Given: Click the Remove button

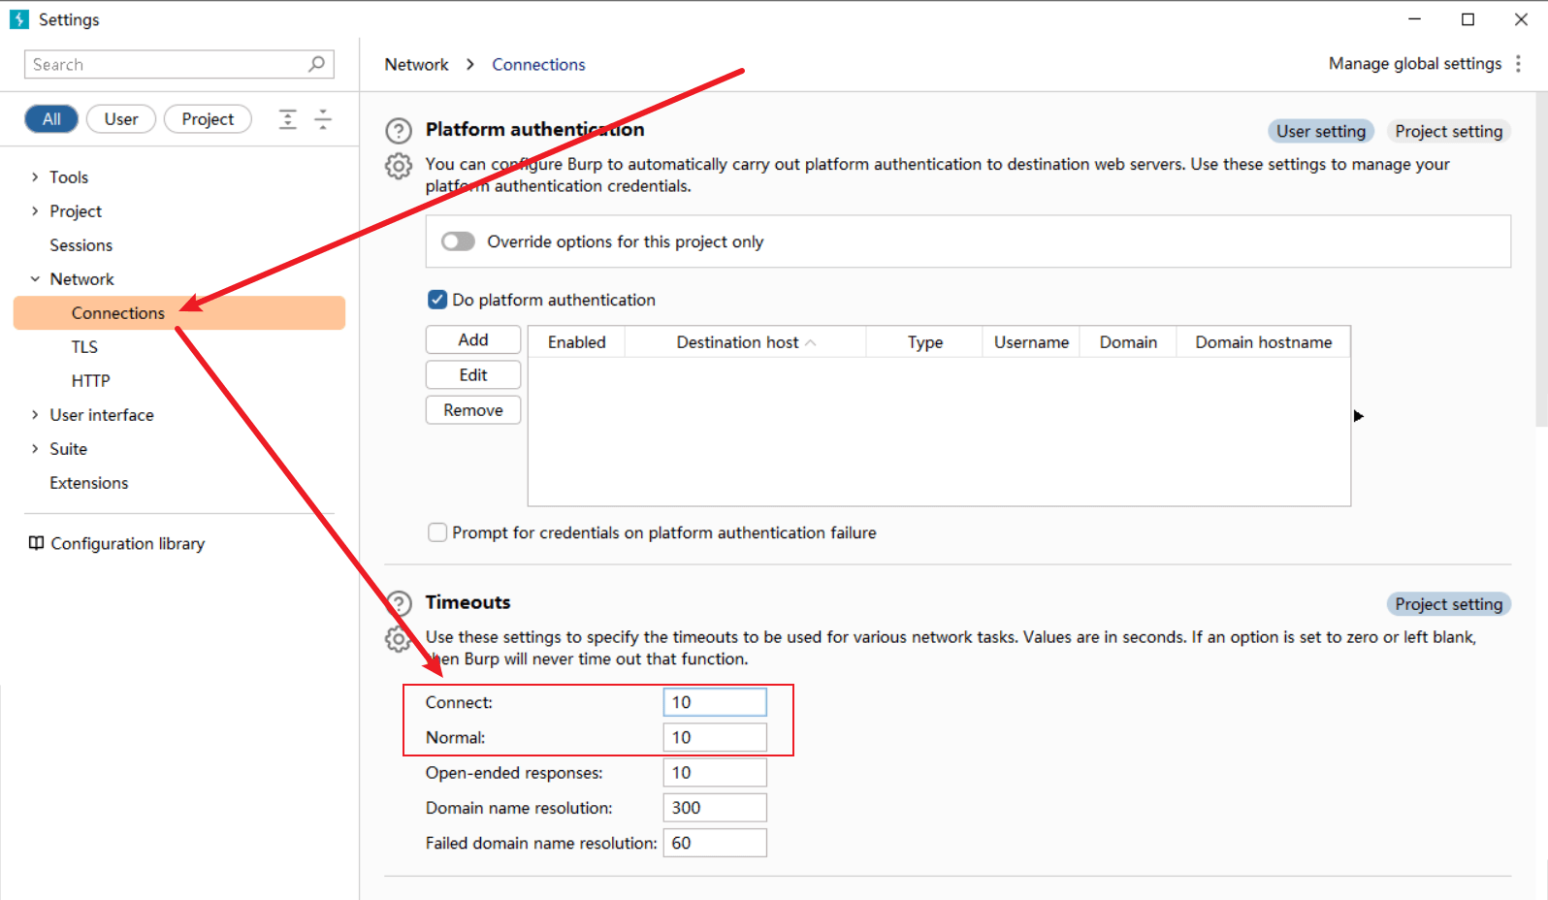Looking at the screenshot, I should 473,410.
